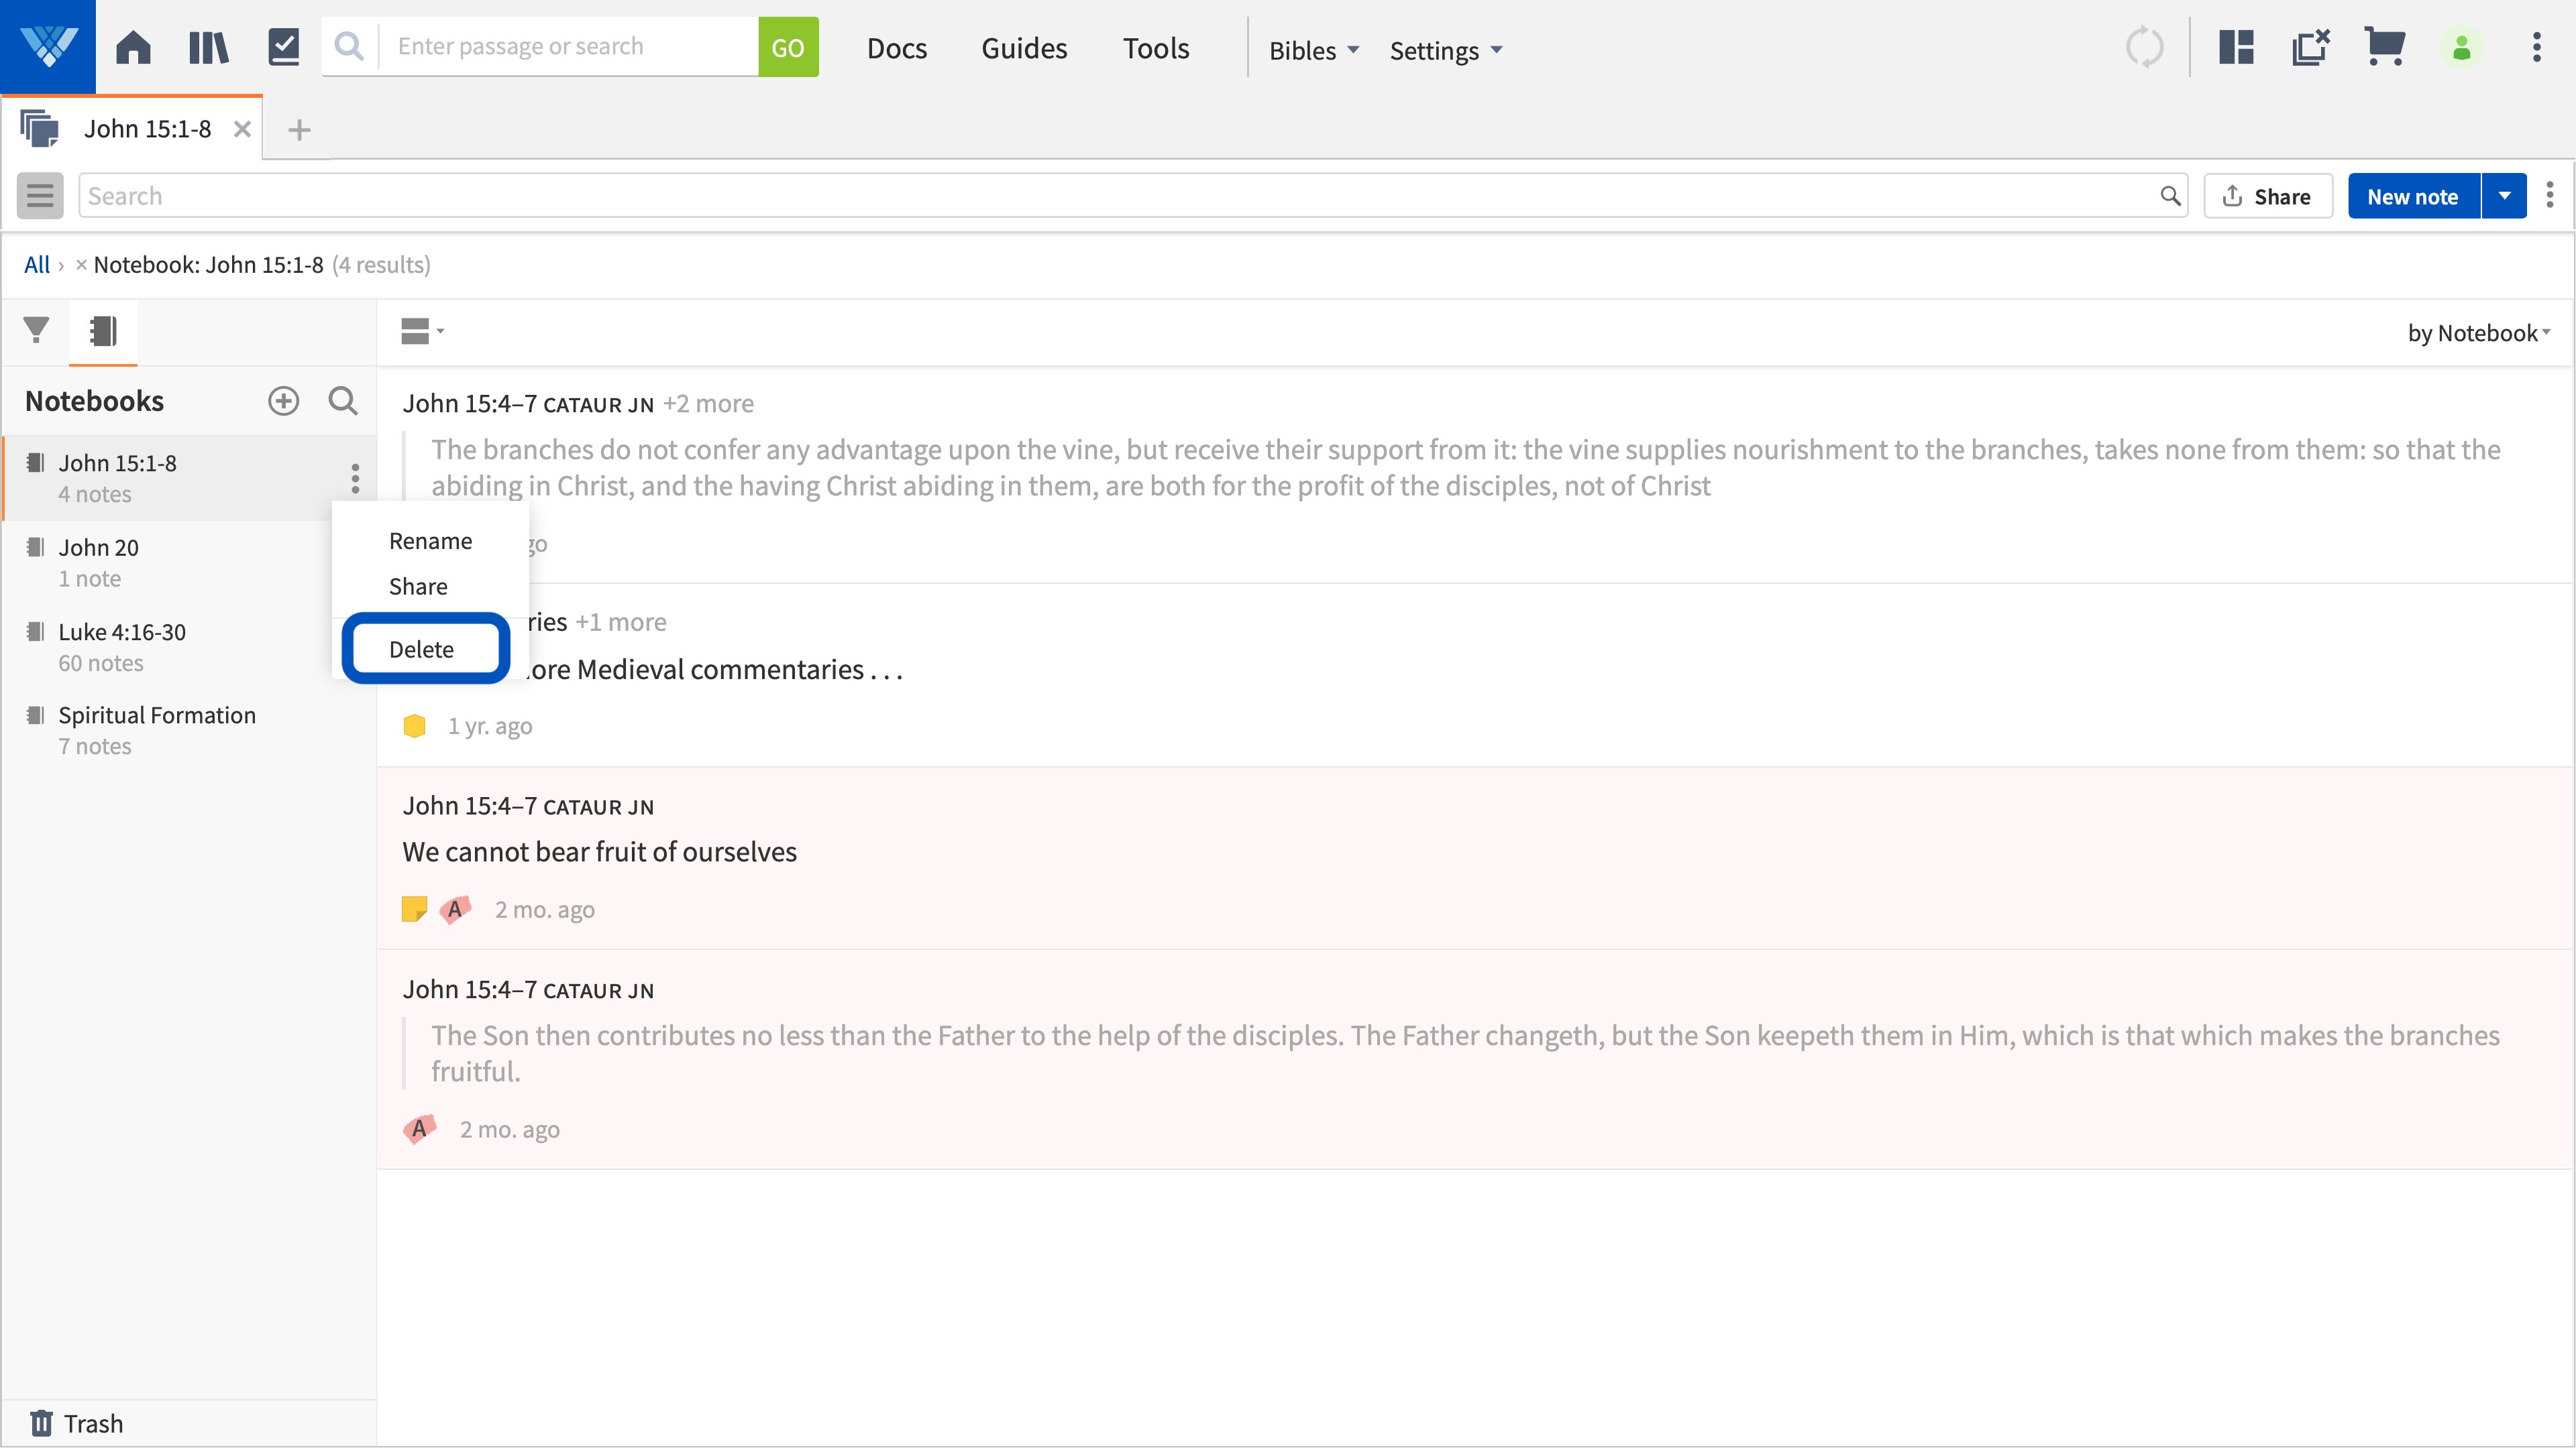Toggle the sidebar hamburger button
Image resolution: width=2576 pixels, height=1448 pixels.
coord(40,196)
